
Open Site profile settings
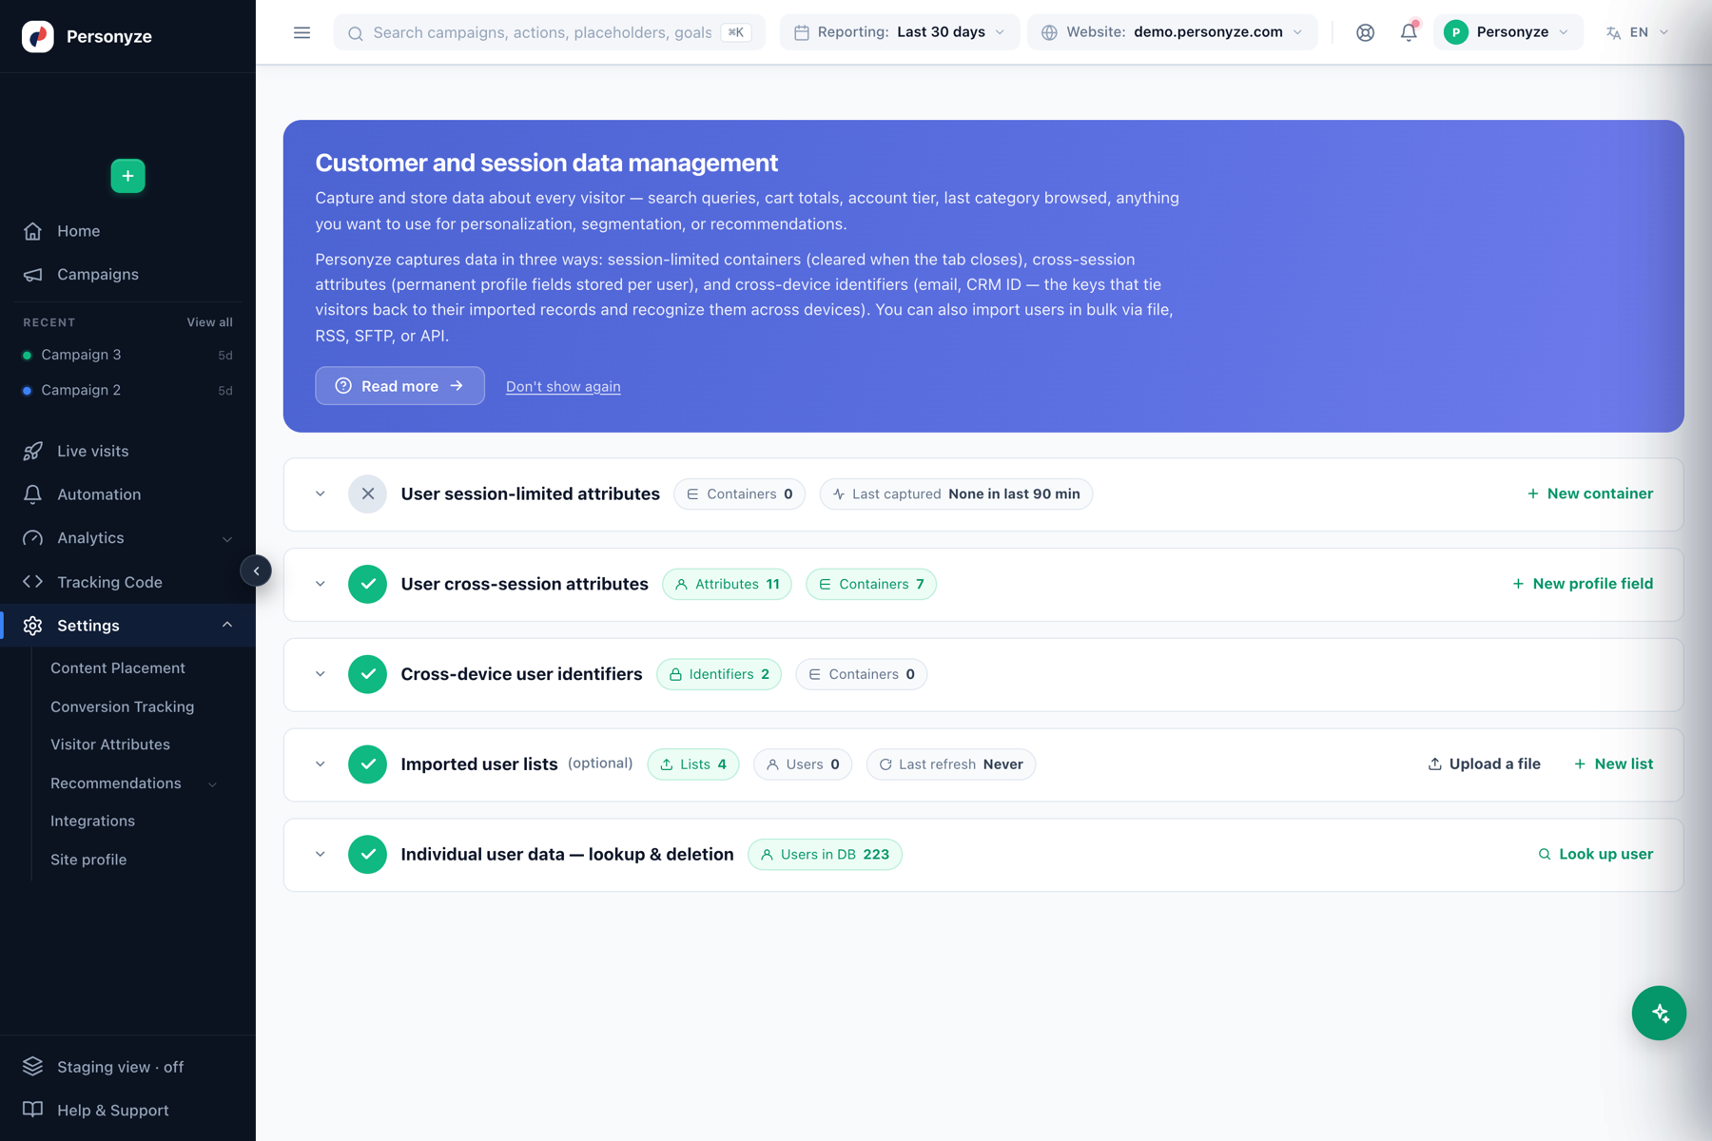[88, 860]
